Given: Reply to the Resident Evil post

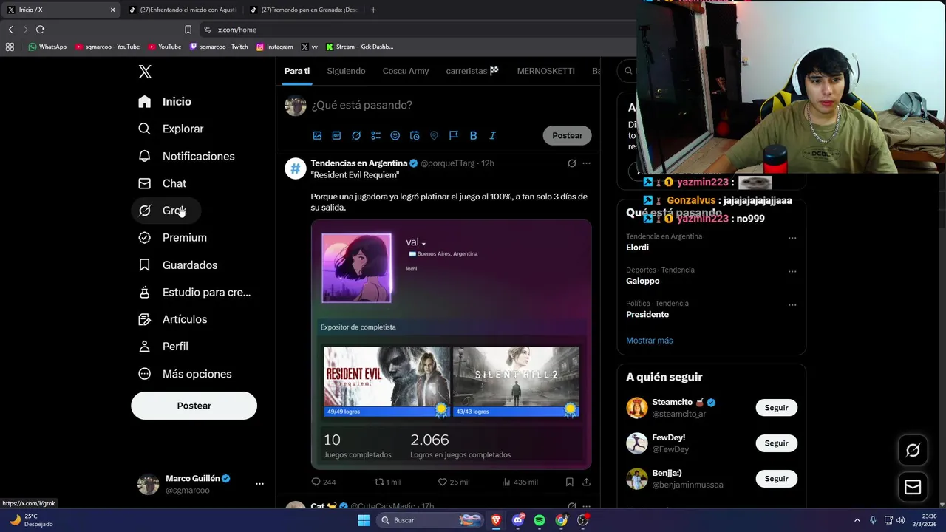Looking at the screenshot, I should click(324, 482).
